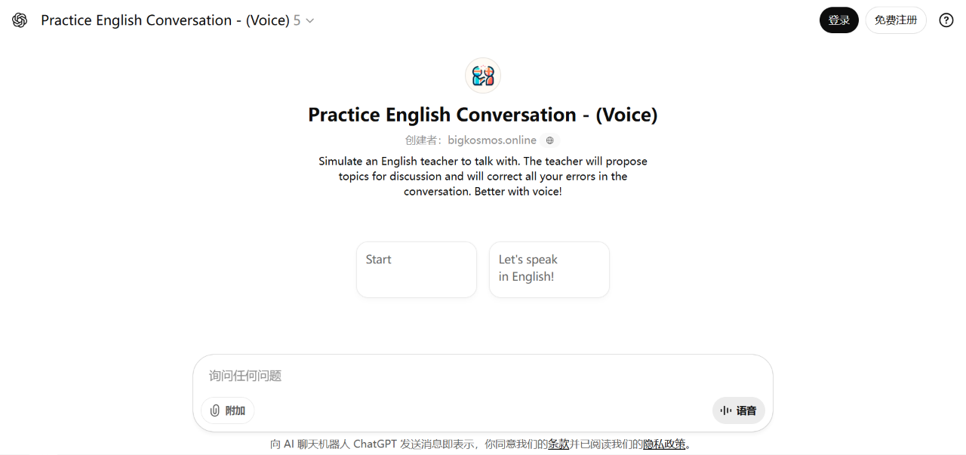Click the 免费注册 sign-up button
The image size is (966, 455).
(x=895, y=20)
